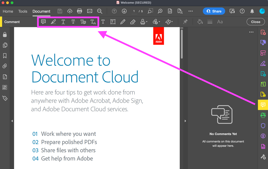This screenshot has height=169, width=268.
Task: Pick the strikethrough text tool
Action: (x=73, y=22)
